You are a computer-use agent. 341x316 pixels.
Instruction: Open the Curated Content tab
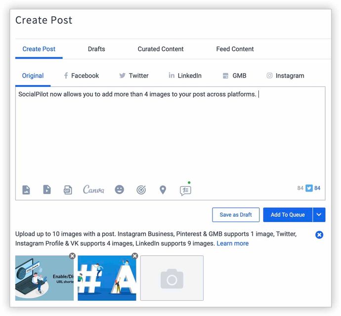pos(161,49)
